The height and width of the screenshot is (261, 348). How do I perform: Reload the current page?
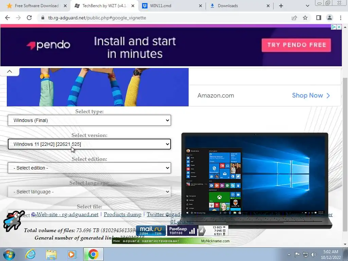pyautogui.click(x=29, y=18)
